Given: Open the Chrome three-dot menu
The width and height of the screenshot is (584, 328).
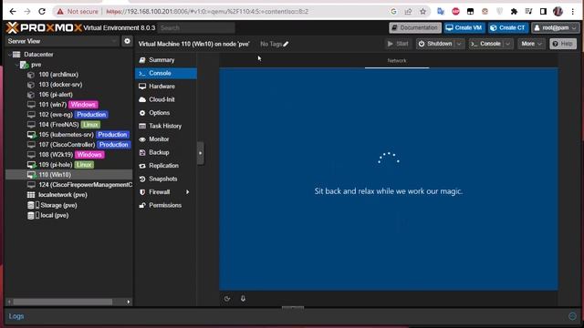Looking at the screenshot, I should (573, 12).
